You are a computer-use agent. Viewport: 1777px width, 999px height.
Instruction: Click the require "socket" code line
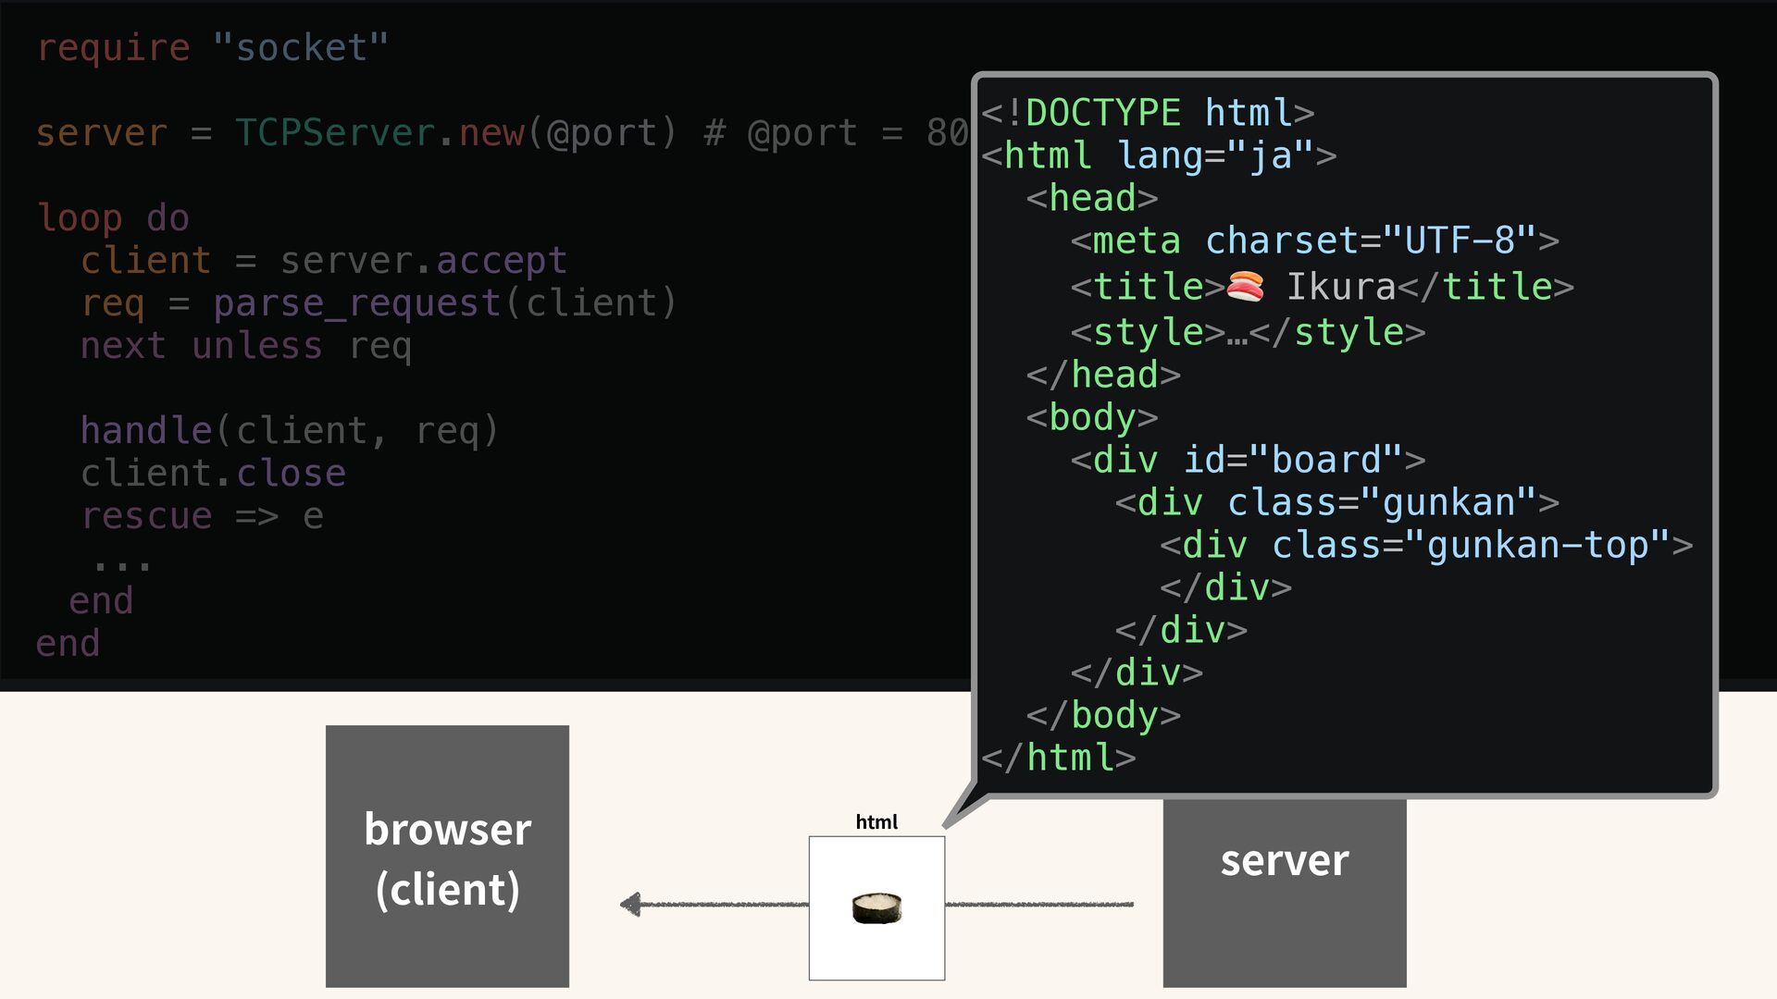[x=212, y=47]
